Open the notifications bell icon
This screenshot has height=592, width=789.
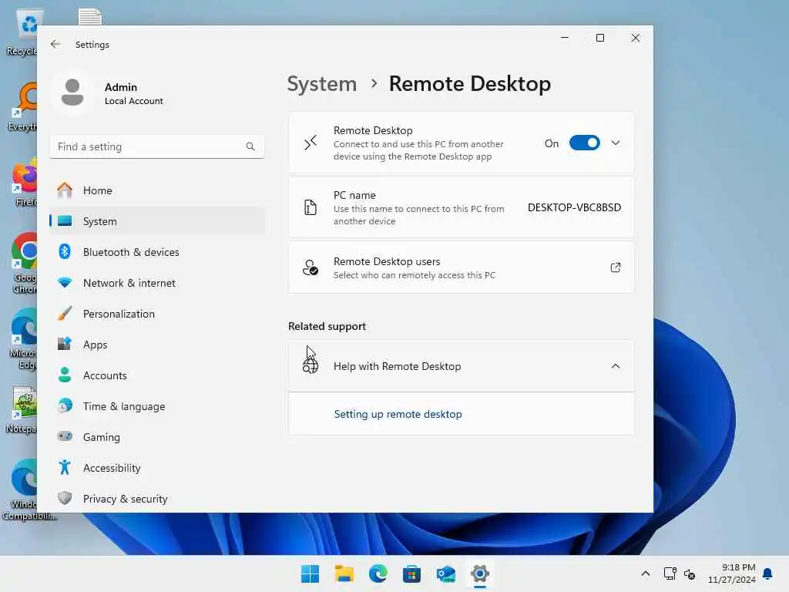pos(767,573)
